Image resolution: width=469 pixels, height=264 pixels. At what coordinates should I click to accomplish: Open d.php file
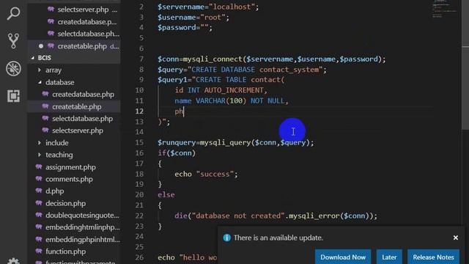pyautogui.click(x=55, y=191)
